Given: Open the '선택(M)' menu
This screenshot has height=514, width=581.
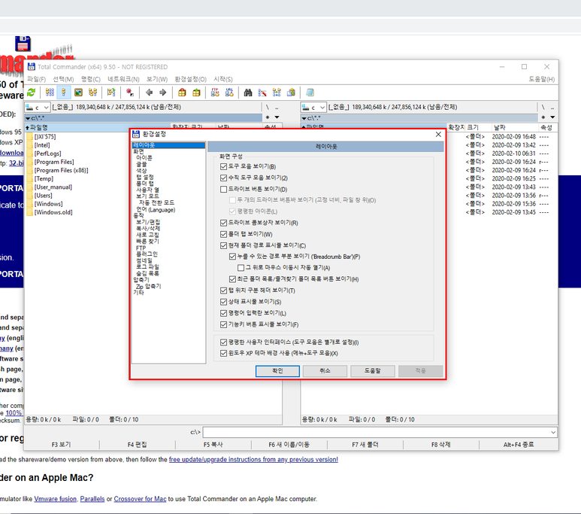Looking at the screenshot, I should 63,79.
